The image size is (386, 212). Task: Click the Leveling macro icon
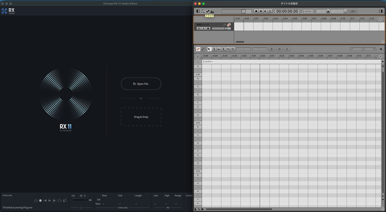(x=287, y=49)
